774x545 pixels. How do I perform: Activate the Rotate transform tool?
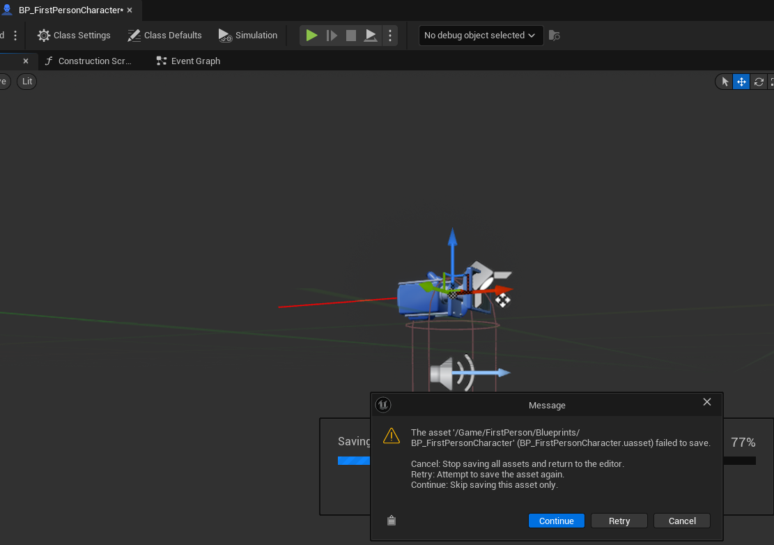point(759,82)
